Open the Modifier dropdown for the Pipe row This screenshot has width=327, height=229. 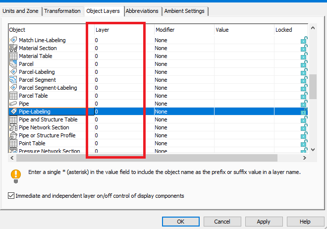(x=184, y=104)
